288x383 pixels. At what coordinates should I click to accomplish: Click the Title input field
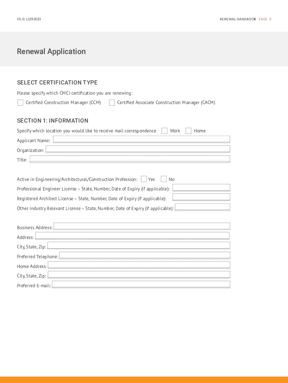(x=130, y=159)
